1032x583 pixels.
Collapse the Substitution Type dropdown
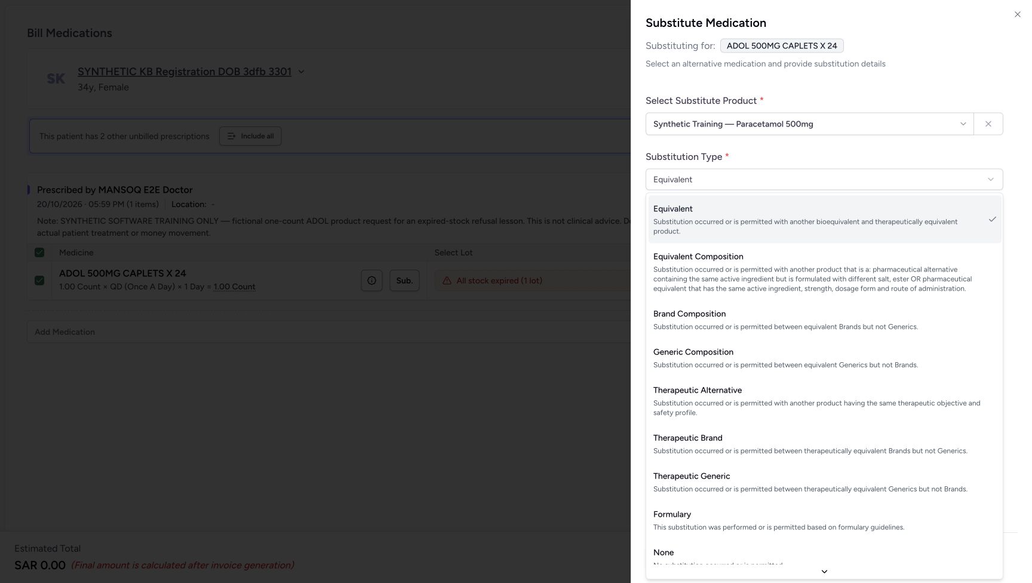coord(824,180)
